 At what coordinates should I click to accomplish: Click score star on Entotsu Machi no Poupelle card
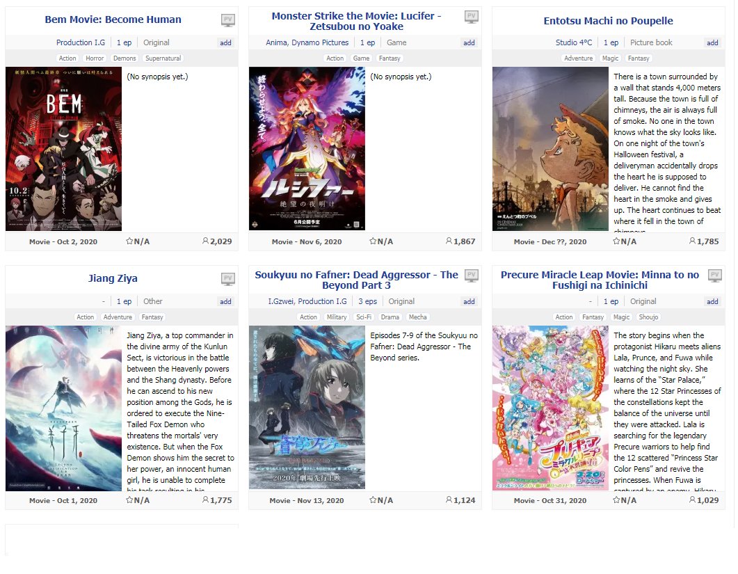point(616,241)
